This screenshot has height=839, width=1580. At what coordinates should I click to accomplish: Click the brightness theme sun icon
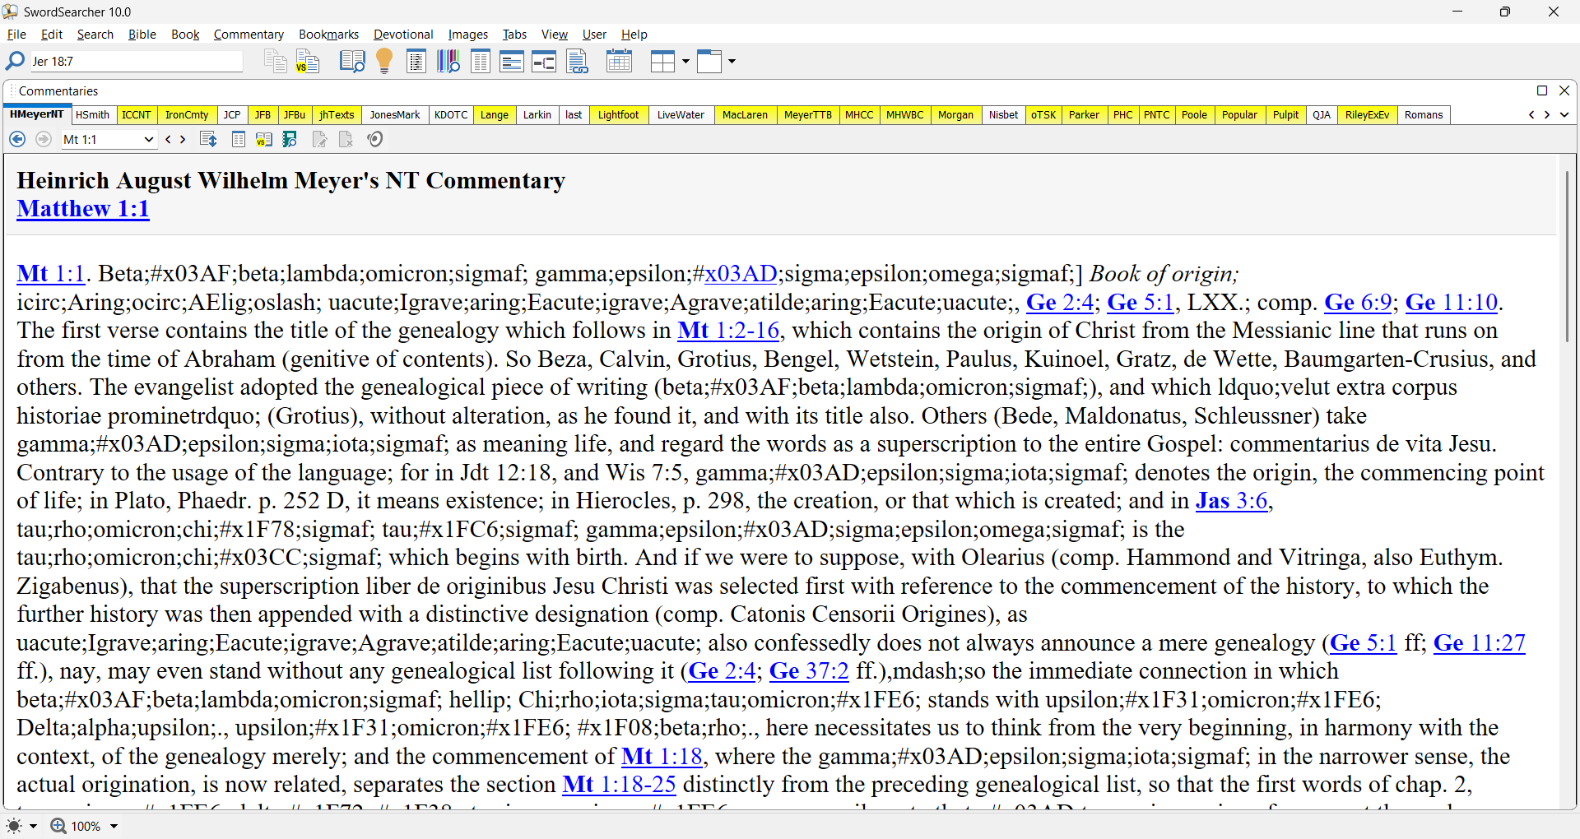click(x=14, y=826)
